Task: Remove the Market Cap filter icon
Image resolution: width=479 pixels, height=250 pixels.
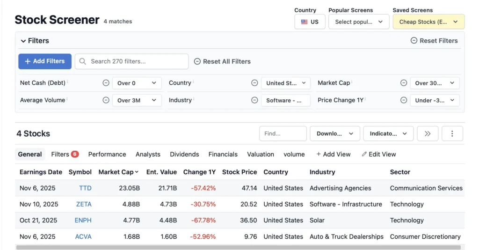Action: coord(403,83)
